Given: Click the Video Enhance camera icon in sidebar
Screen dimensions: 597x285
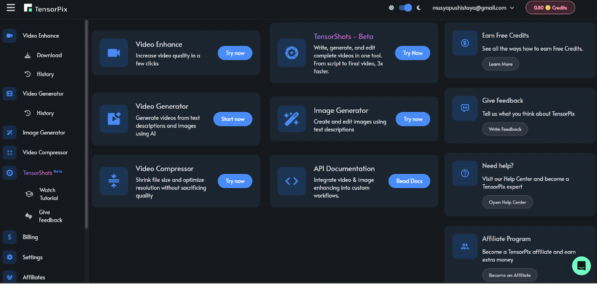Looking at the screenshot, I should [x=9, y=36].
